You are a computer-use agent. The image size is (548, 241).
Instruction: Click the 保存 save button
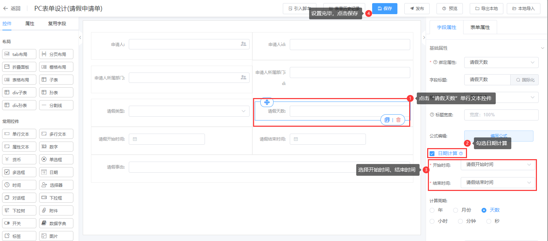(x=385, y=9)
